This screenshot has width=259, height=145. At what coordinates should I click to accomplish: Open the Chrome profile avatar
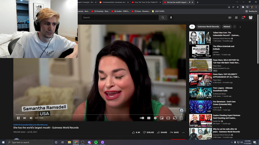click(252, 7)
